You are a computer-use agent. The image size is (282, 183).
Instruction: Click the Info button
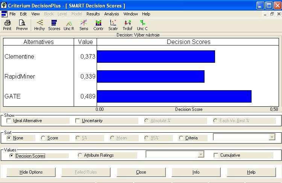click(x=196, y=172)
